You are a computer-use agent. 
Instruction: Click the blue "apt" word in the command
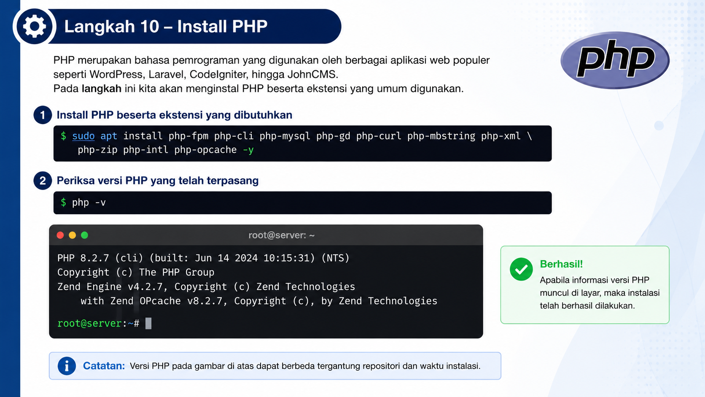tap(109, 136)
